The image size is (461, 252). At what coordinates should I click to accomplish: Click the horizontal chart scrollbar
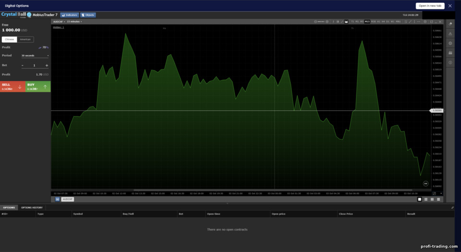coord(273,190)
